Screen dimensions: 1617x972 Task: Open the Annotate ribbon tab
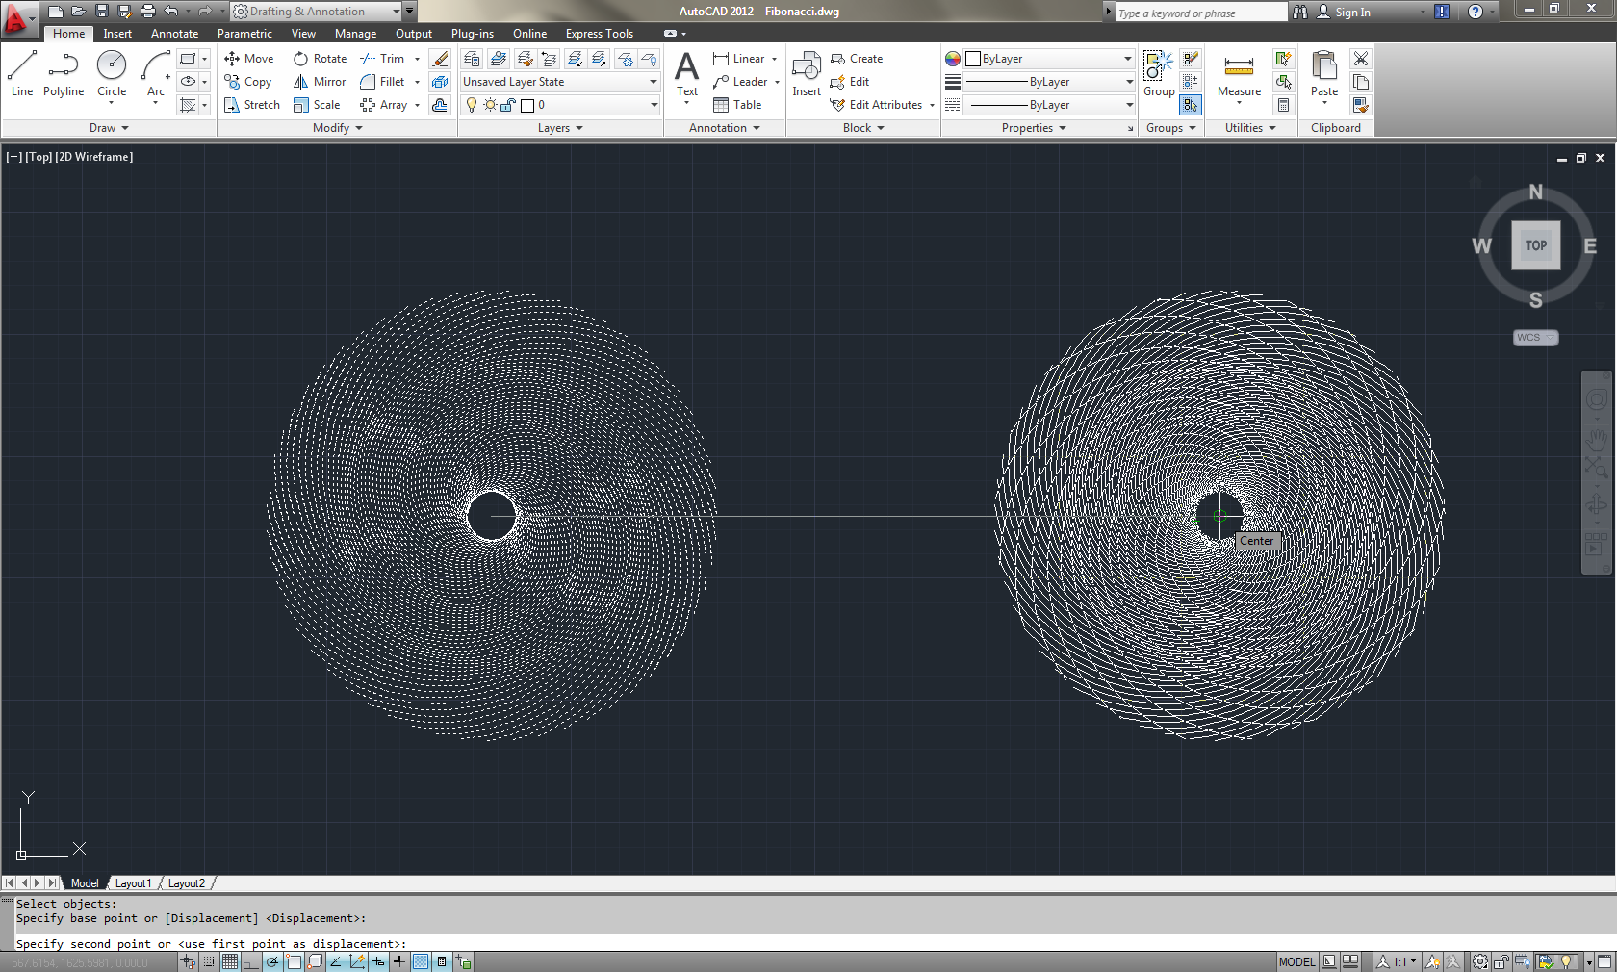coord(174,34)
